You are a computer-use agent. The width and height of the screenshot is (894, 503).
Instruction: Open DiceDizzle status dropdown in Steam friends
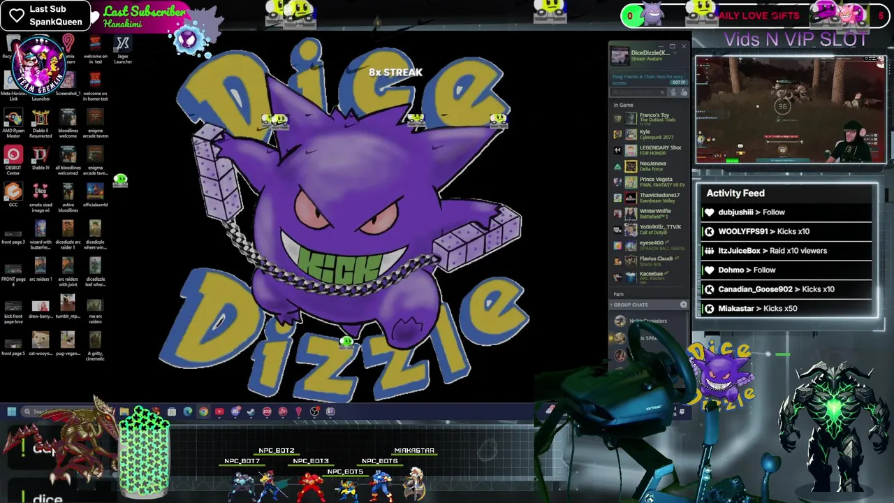(675, 53)
